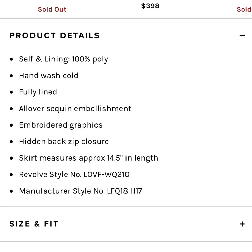Collapse Product Details with the minus icon
The width and height of the screenshot is (252, 252).
[242, 36]
